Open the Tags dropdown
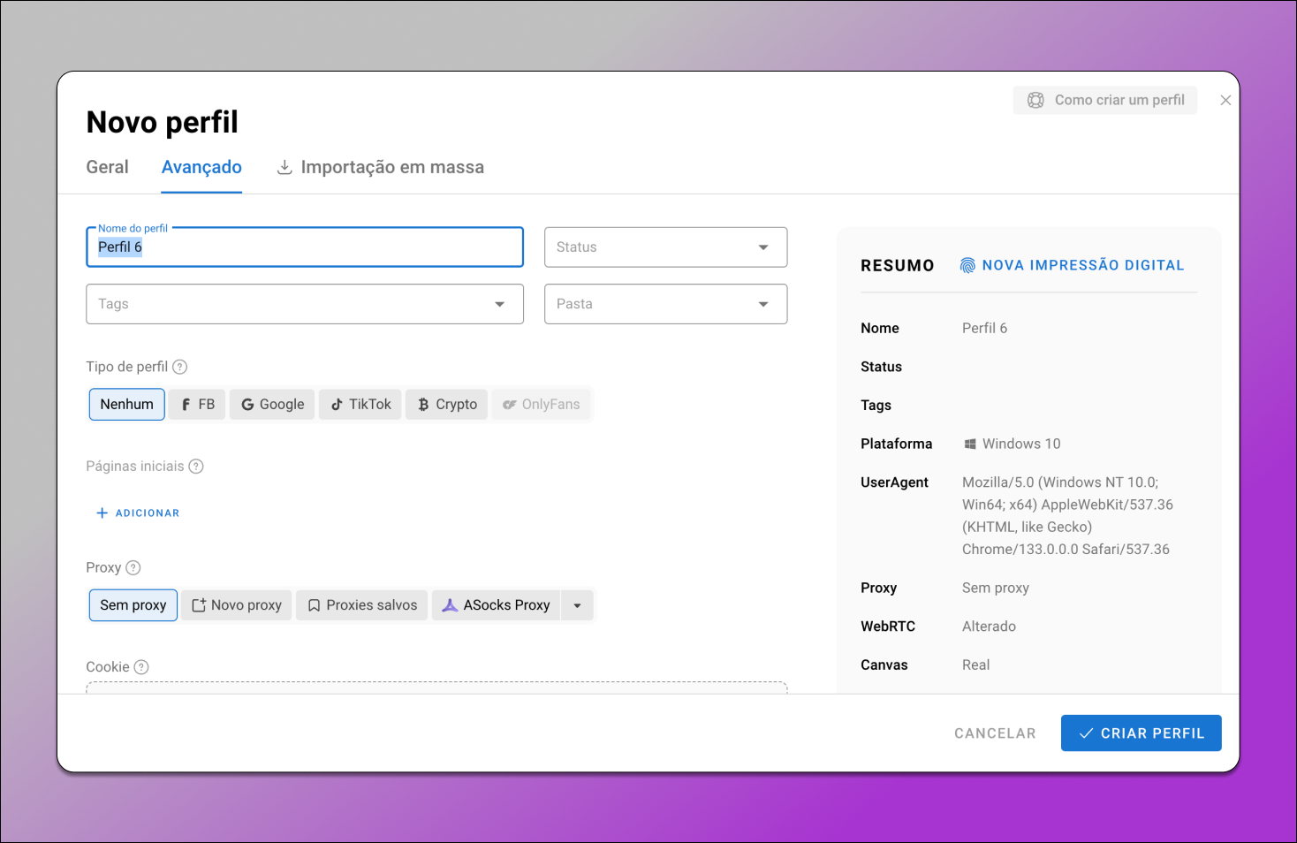This screenshot has width=1297, height=843. pos(305,304)
